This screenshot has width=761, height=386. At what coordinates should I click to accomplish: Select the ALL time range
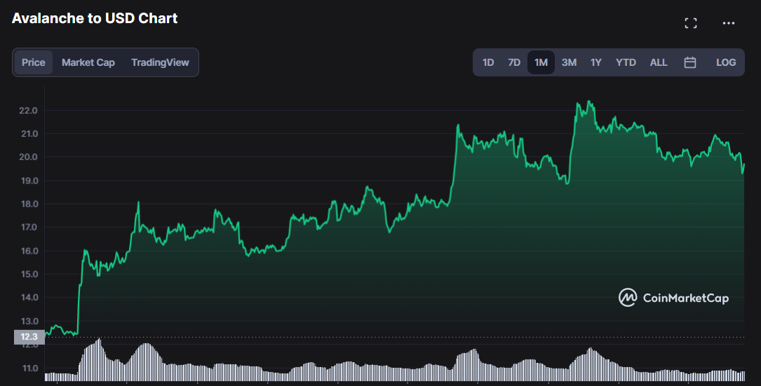click(659, 62)
